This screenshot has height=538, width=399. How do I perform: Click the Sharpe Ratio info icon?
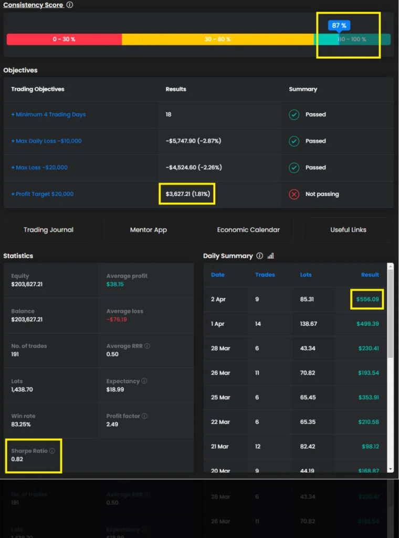52,451
